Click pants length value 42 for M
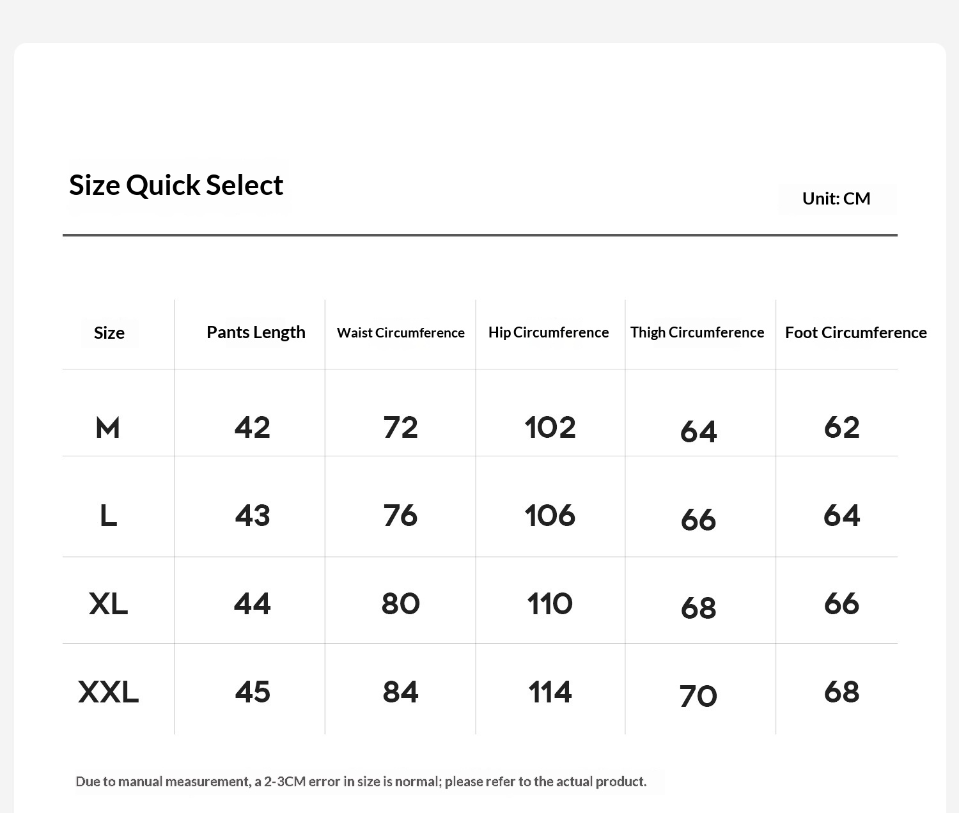Screen dimensions: 959x813 tap(253, 428)
